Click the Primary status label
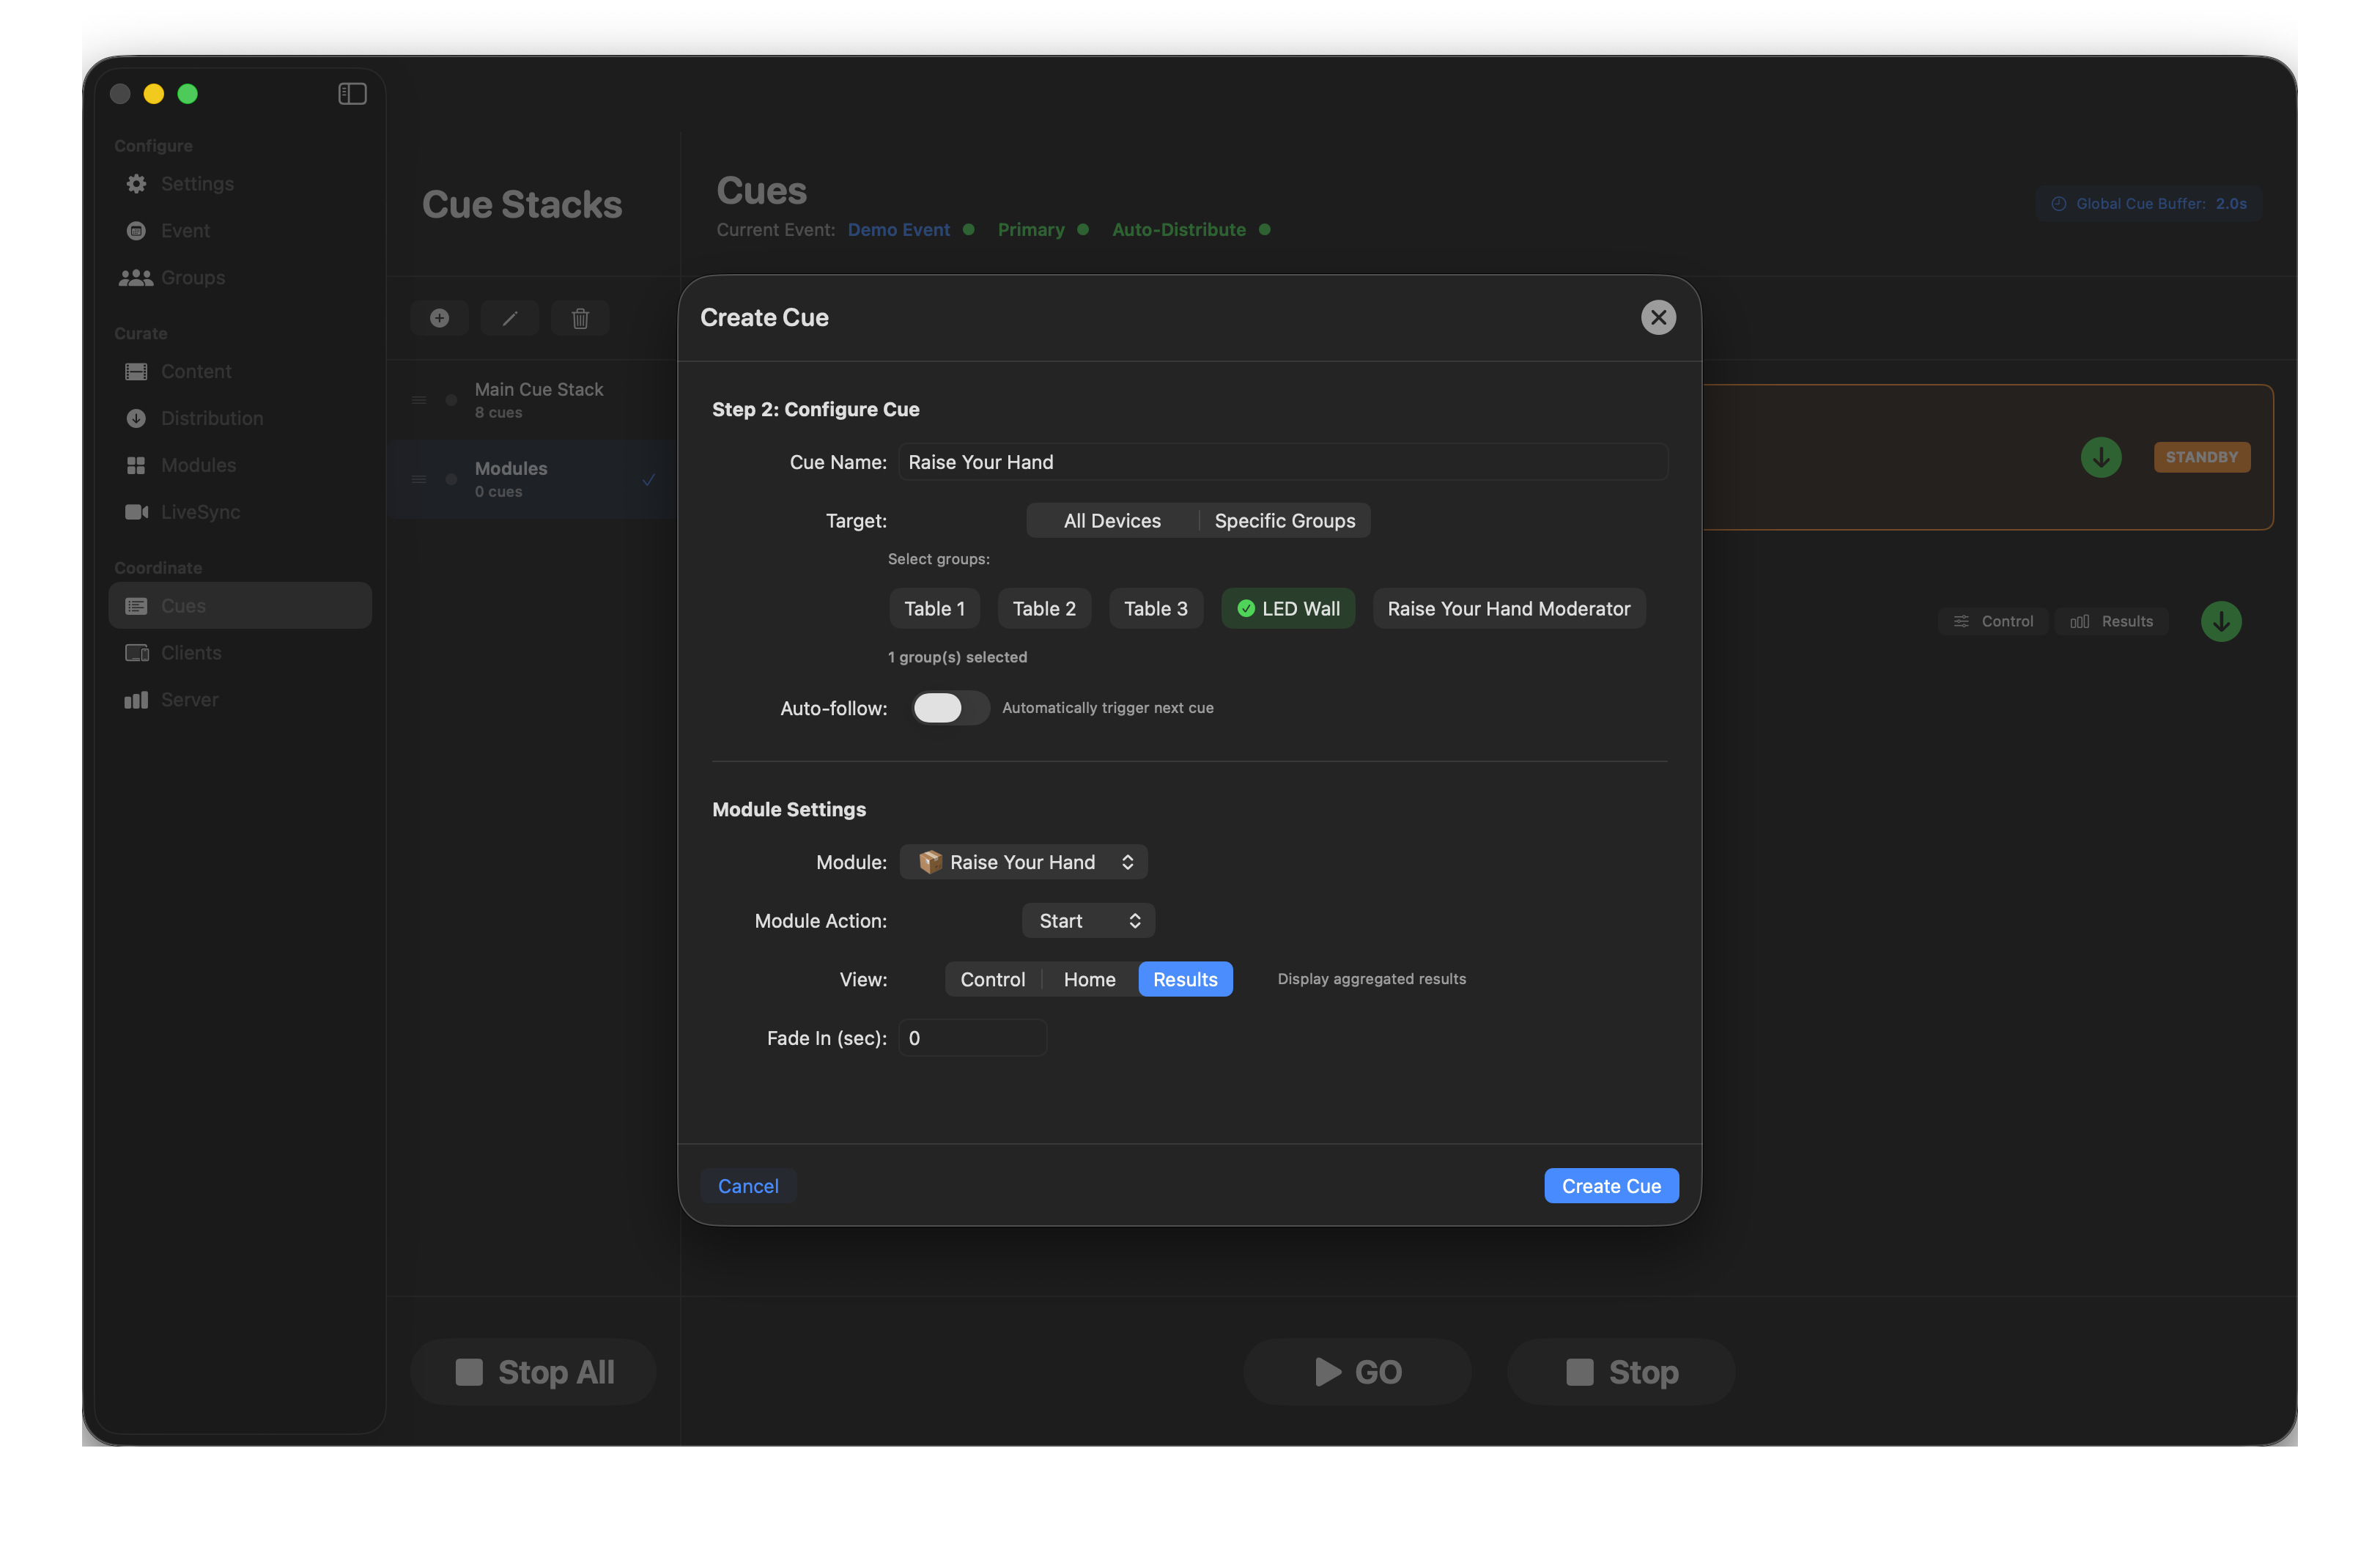Image resolution: width=2380 pixels, height=1555 pixels. click(1031, 230)
